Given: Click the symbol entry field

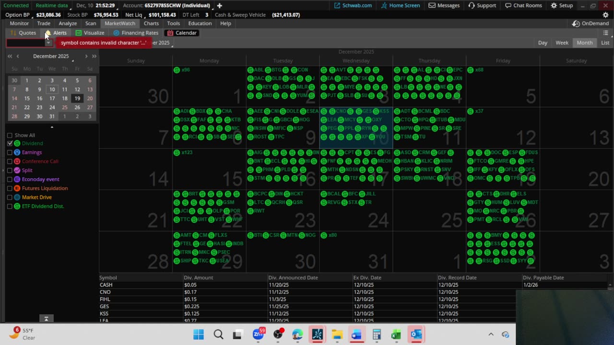Looking at the screenshot, I should (x=25, y=43).
